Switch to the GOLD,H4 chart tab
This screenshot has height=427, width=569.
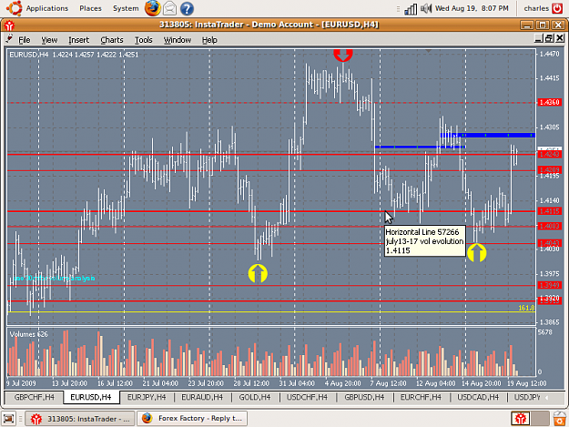coord(255,397)
